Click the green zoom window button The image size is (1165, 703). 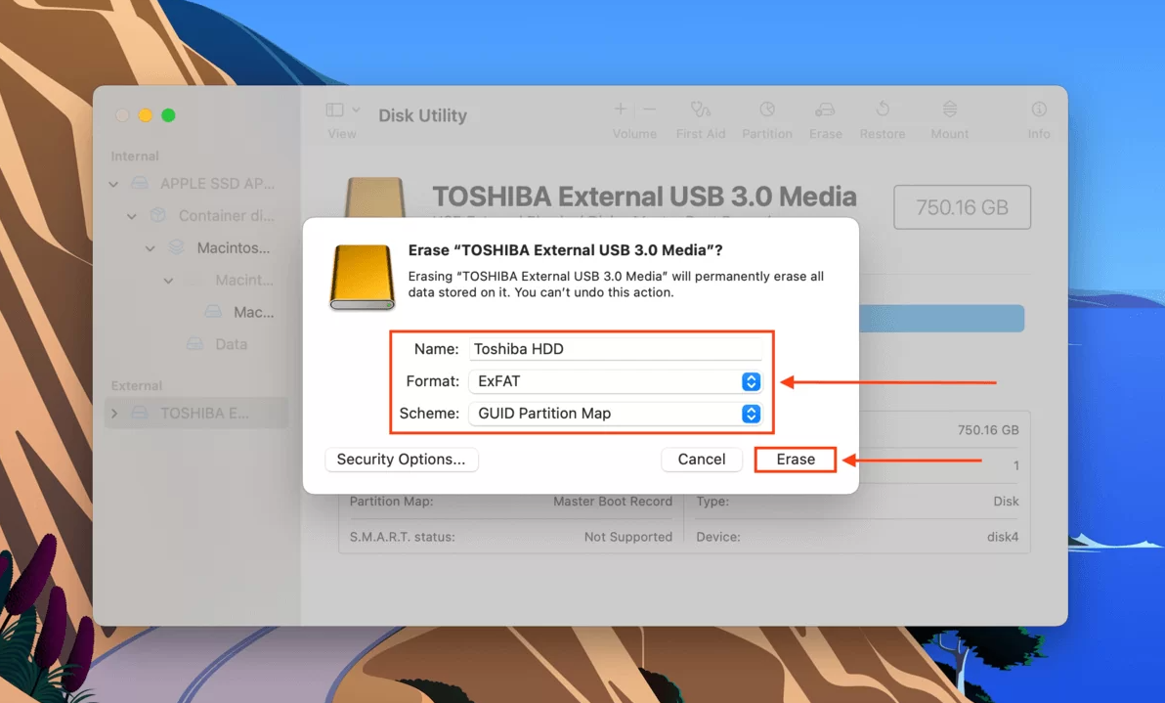(x=169, y=115)
